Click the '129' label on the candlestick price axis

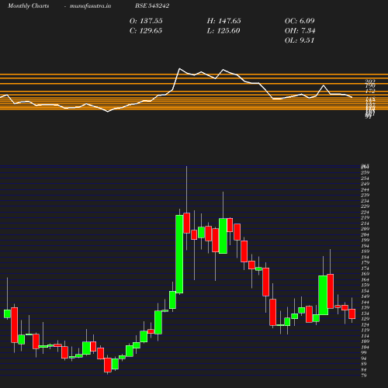(365, 319)
